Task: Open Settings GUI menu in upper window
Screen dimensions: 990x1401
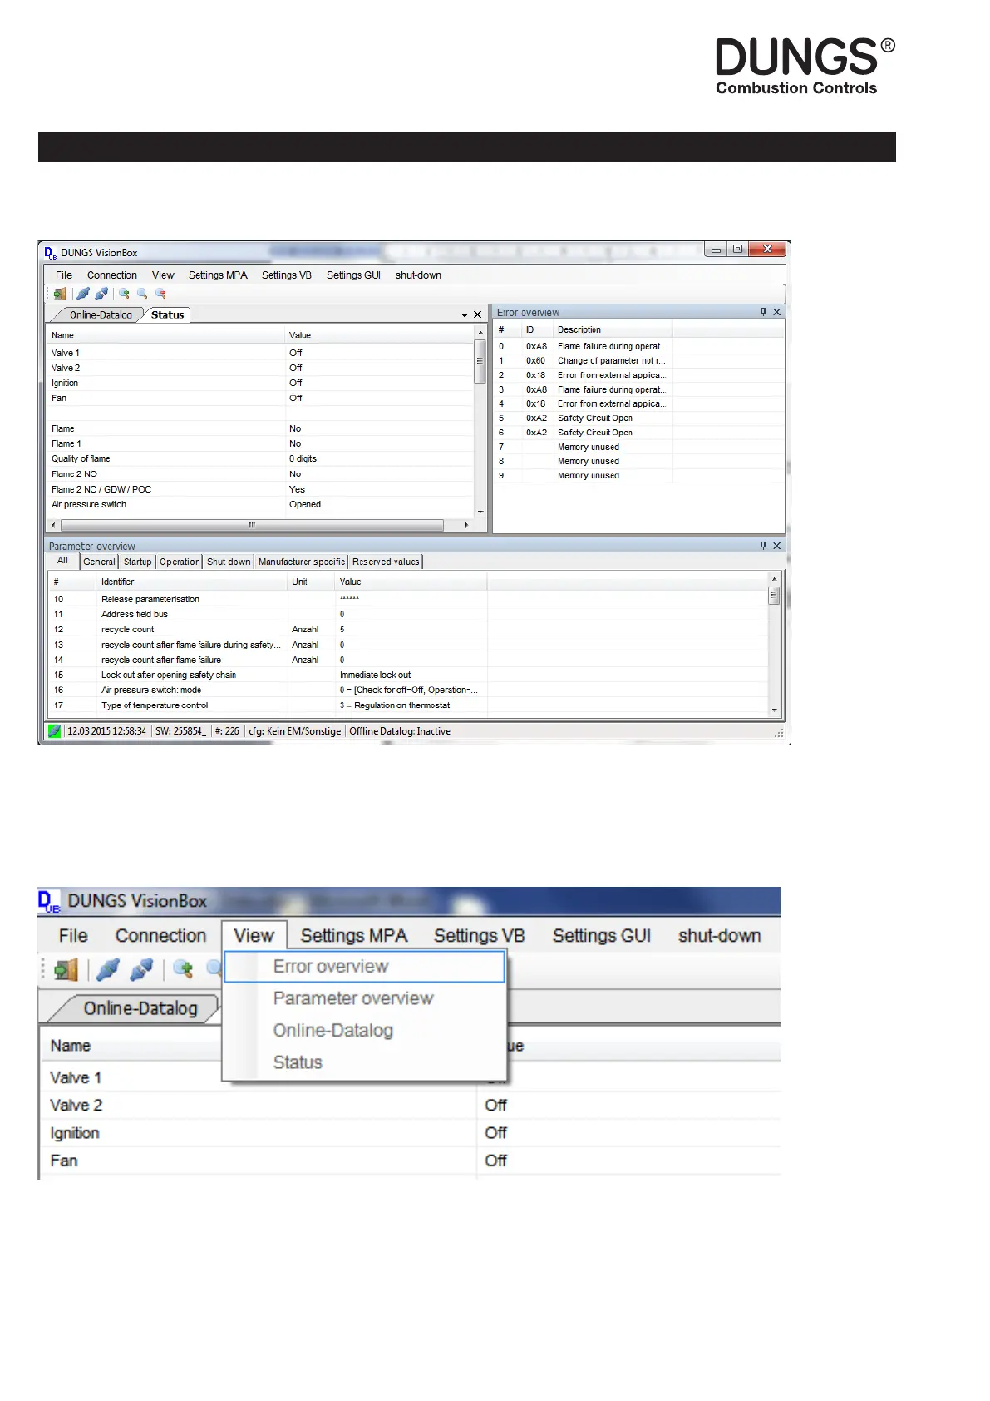Action: (353, 275)
